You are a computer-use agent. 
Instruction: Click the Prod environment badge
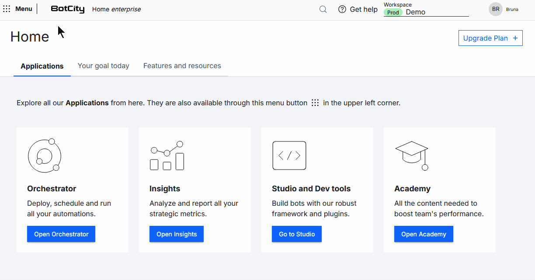tap(393, 12)
